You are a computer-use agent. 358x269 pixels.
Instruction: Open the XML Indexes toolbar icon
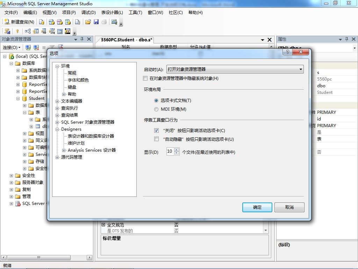click(52, 31)
